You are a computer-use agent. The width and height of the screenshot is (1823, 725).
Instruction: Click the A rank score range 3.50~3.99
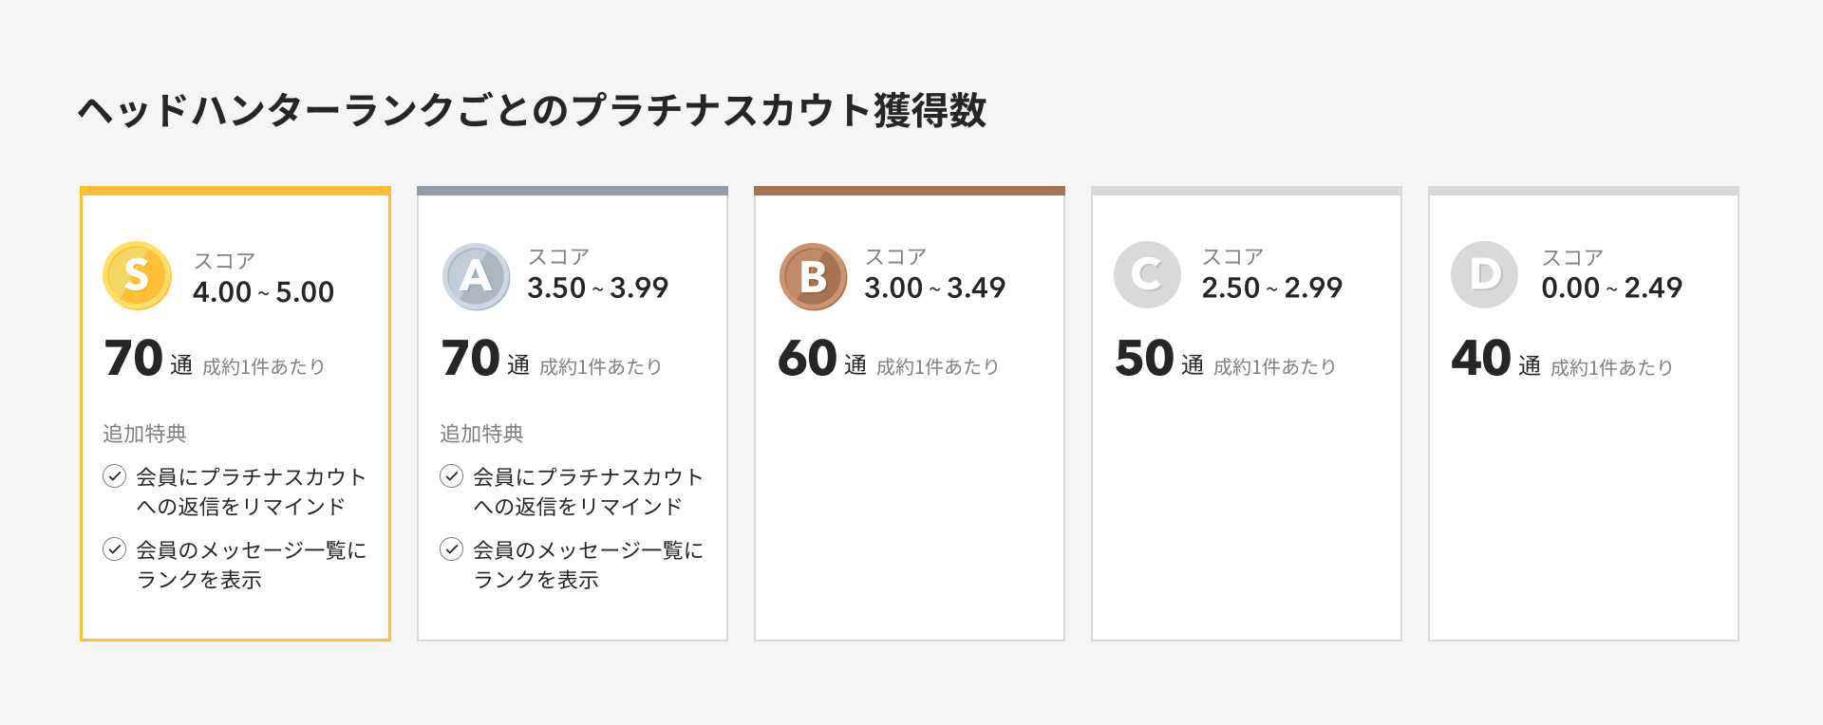pyautogui.click(x=597, y=288)
